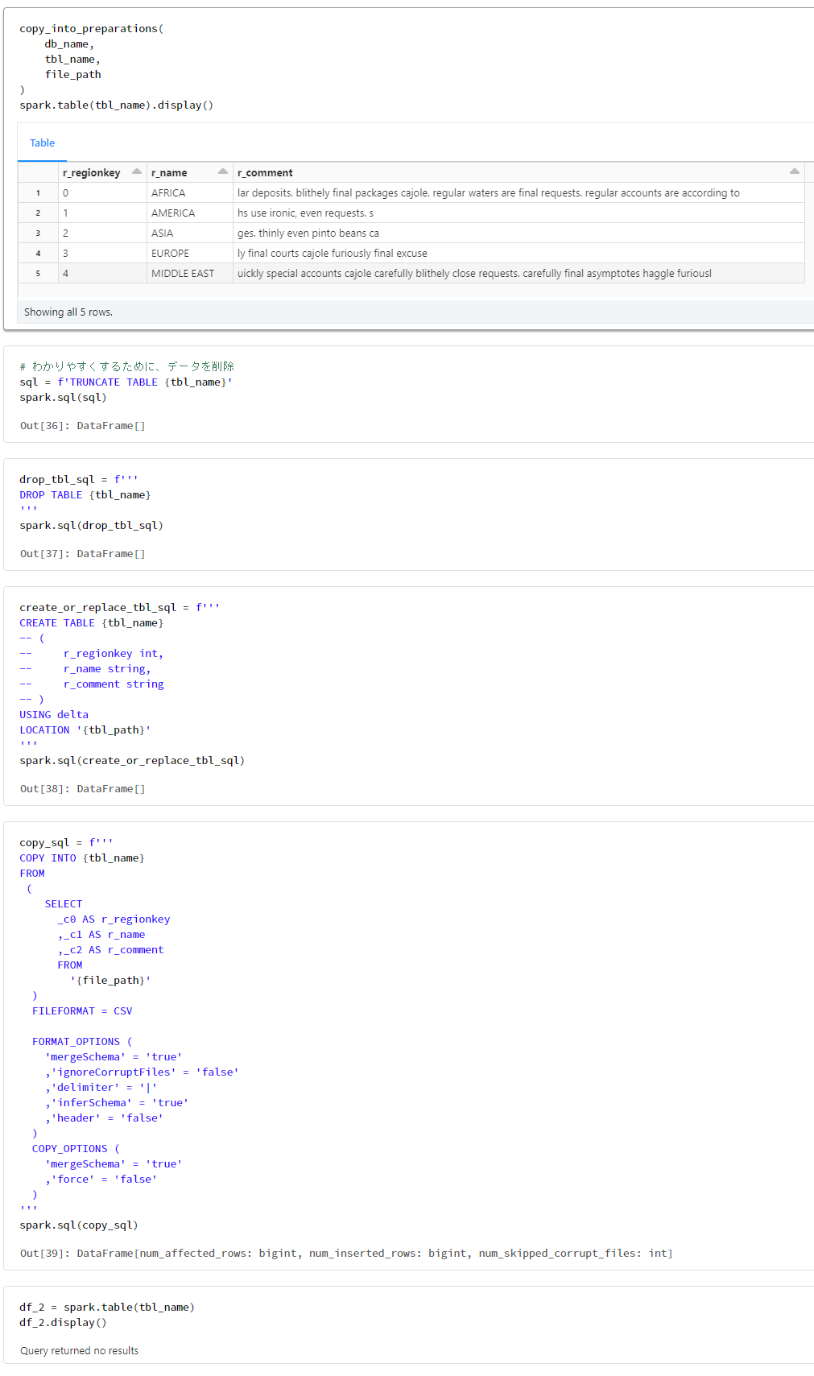The width and height of the screenshot is (814, 1376).
Task: Click 'Query returned no results' message
Action: 79,1351
